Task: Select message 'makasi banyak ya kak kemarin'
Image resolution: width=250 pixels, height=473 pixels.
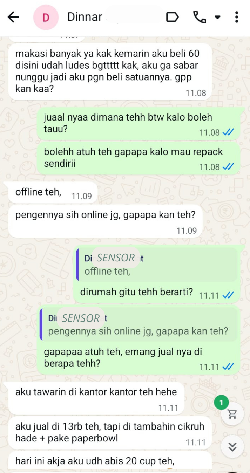Action: (x=110, y=71)
